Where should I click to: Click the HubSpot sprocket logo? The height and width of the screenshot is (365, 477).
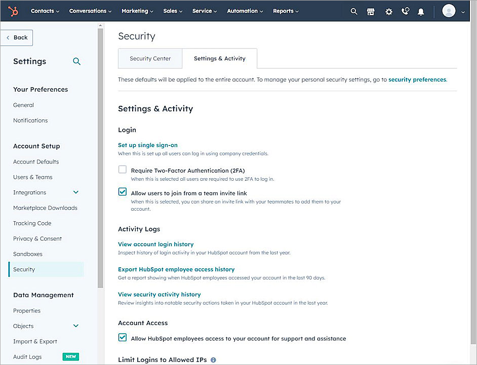tap(13, 11)
